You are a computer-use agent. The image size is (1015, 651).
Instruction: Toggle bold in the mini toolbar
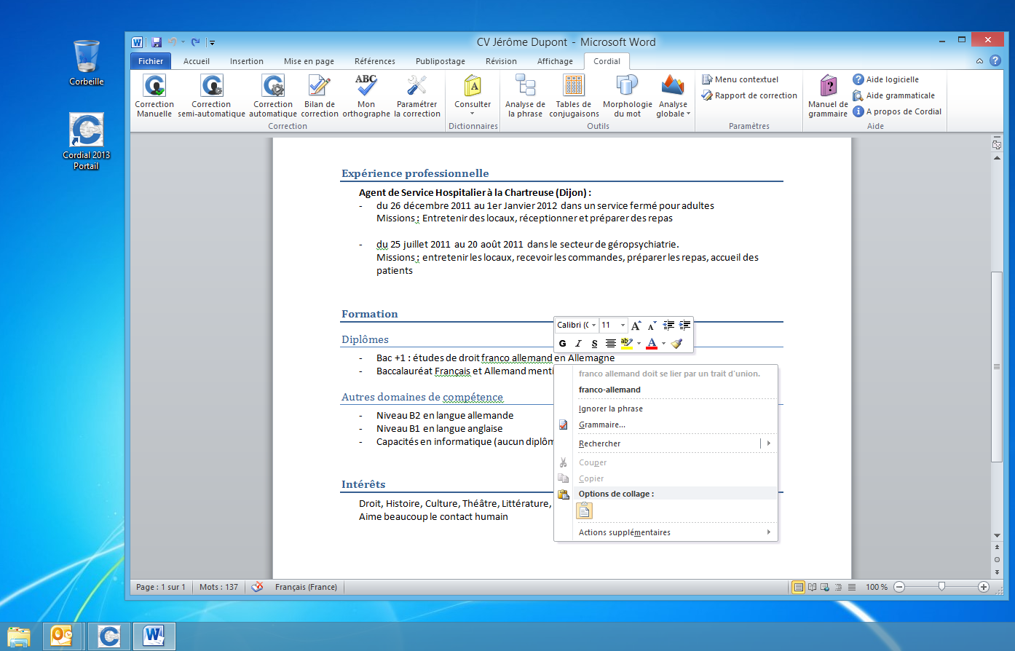click(562, 344)
